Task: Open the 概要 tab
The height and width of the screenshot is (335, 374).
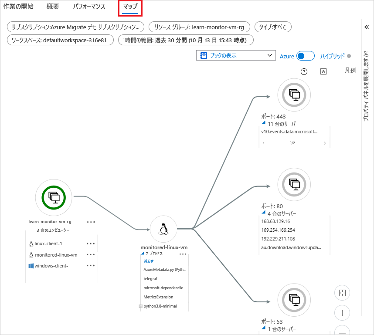Action: (x=53, y=7)
